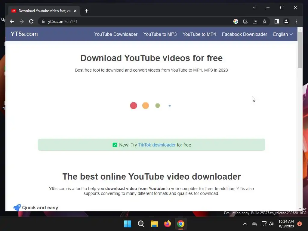Click the scrollbar up arrow
This screenshot has width=308, height=231.
(x=300, y=30)
